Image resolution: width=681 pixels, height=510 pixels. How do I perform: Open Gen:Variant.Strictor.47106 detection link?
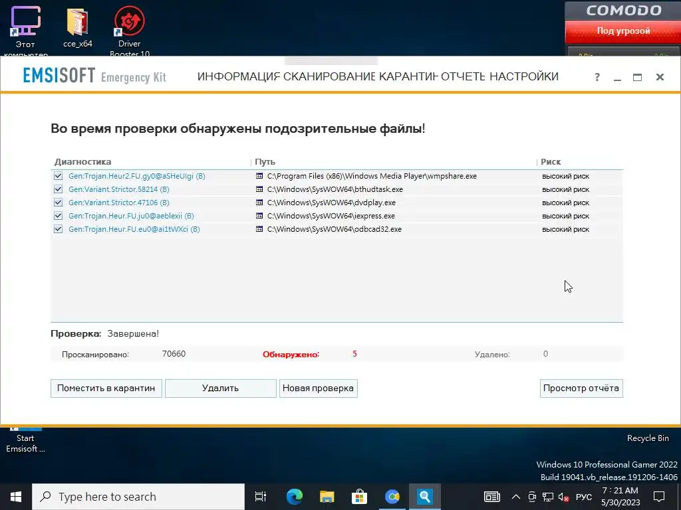pyautogui.click(x=119, y=203)
